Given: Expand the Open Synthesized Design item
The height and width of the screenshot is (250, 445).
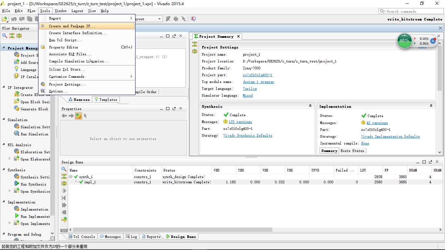Looking at the screenshot, I should tap(9, 191).
